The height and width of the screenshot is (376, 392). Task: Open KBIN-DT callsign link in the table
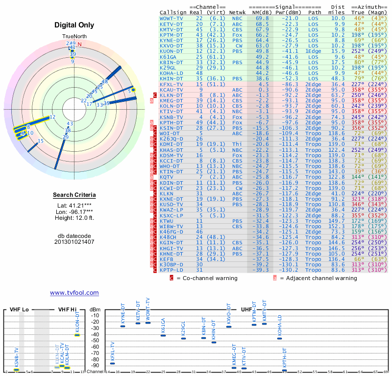tap(171, 63)
